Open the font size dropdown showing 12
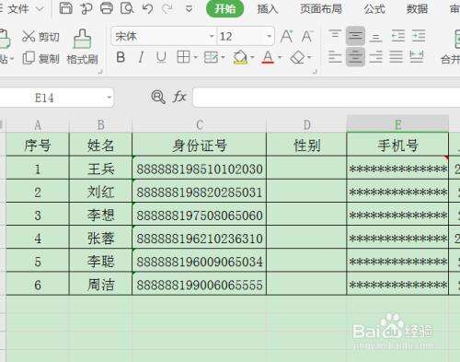 click(x=269, y=36)
